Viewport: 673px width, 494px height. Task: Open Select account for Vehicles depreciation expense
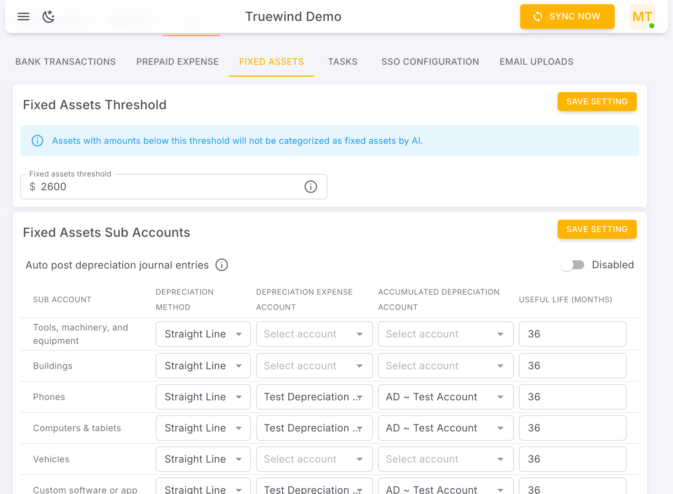pos(314,459)
